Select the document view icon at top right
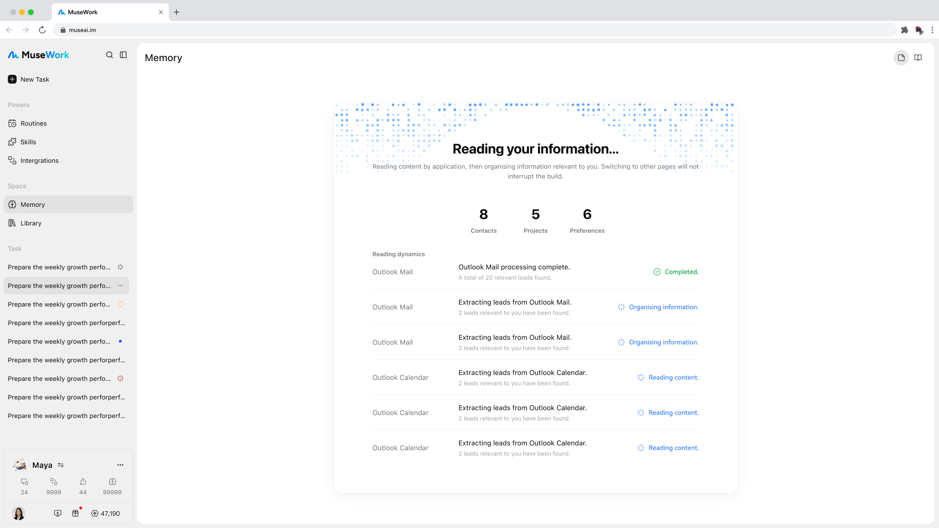 [x=901, y=58]
